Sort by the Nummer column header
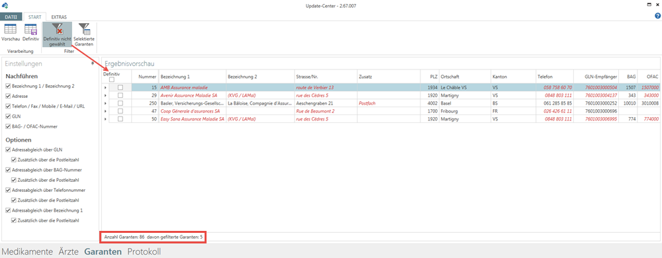662x258 pixels. pyautogui.click(x=145, y=77)
